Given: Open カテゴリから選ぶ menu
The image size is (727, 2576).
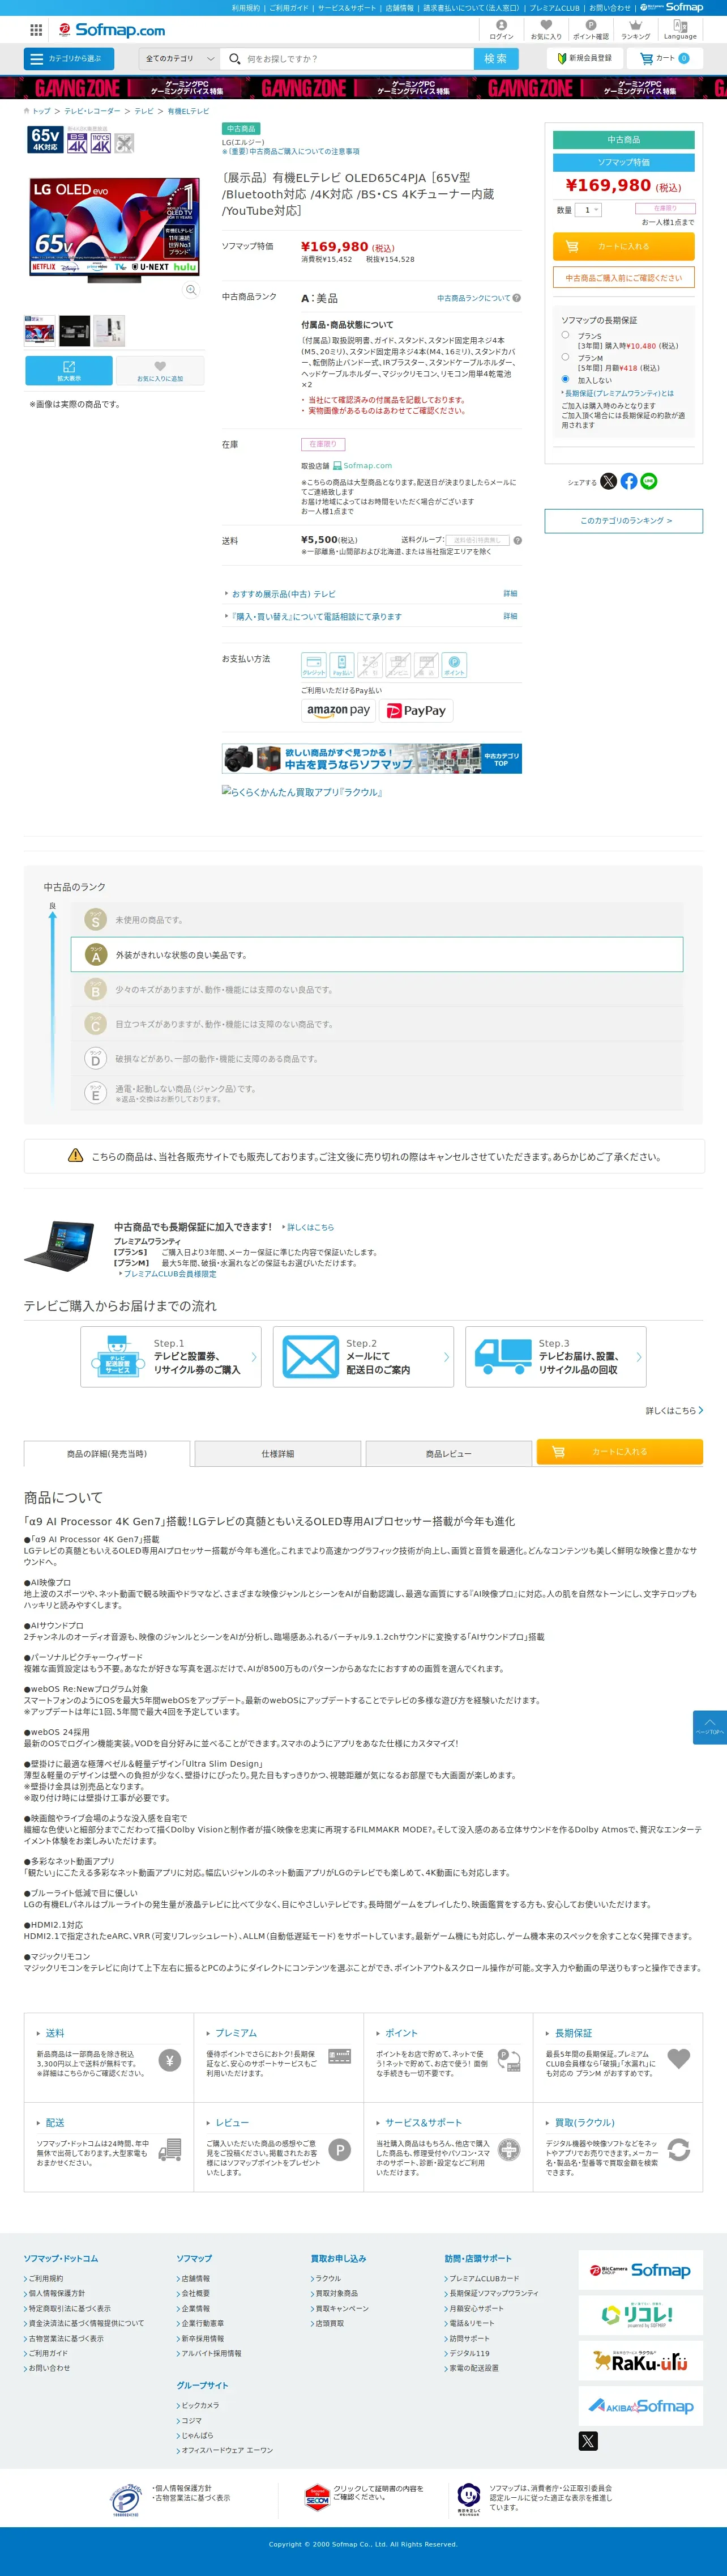Looking at the screenshot, I should point(69,58).
